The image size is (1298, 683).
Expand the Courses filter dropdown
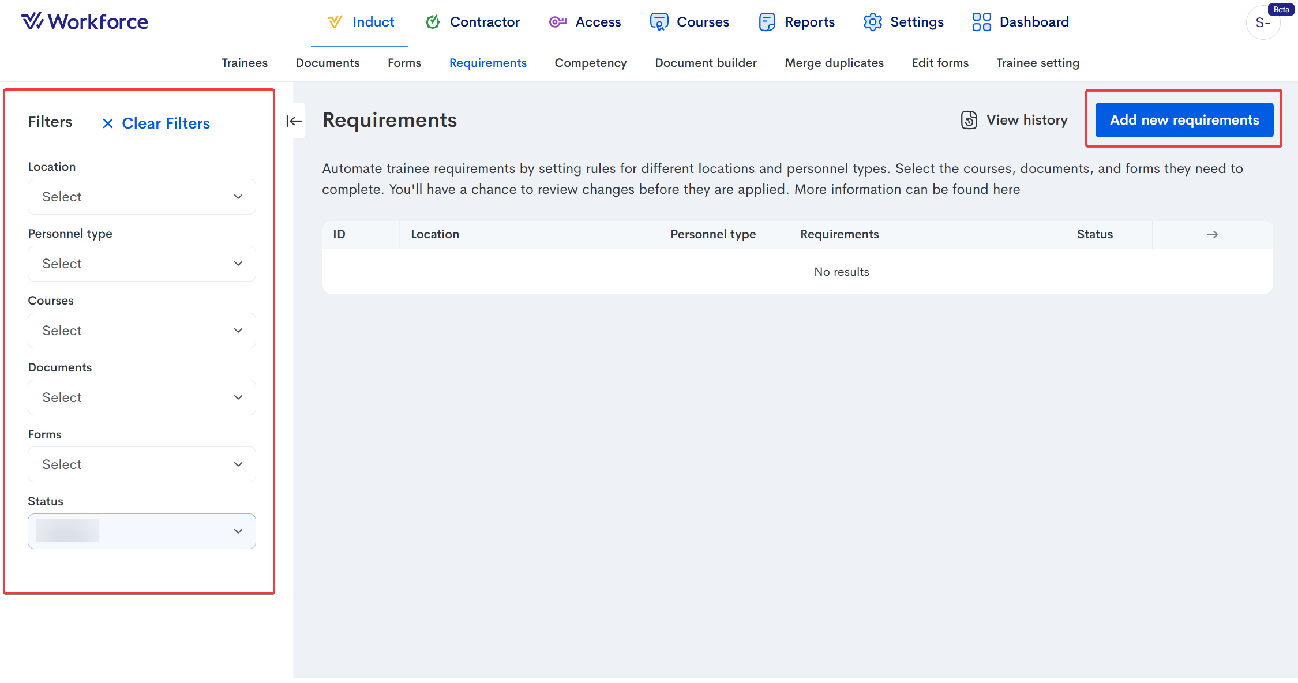coord(141,331)
